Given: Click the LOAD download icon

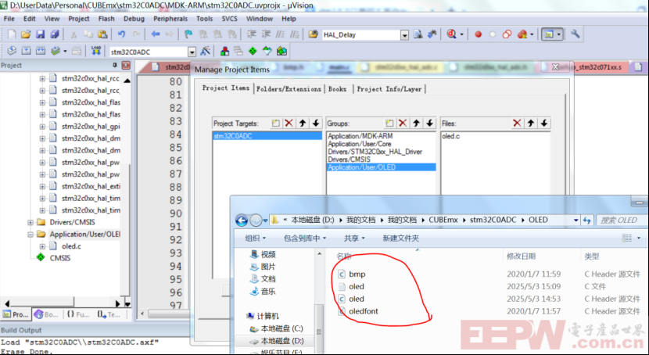Looking at the screenshot, I should [96, 52].
